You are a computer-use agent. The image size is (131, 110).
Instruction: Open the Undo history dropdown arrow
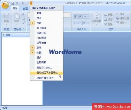[x=20, y=4]
